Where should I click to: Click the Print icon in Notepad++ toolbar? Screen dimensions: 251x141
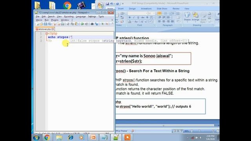[63, 24]
